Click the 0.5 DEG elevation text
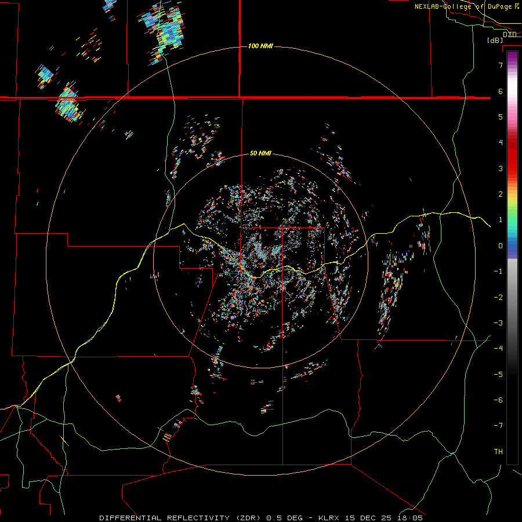This screenshot has height=522, width=522. (285, 518)
